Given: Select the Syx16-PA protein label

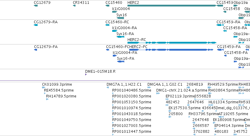Looking at the screenshot, I should 125,59.
